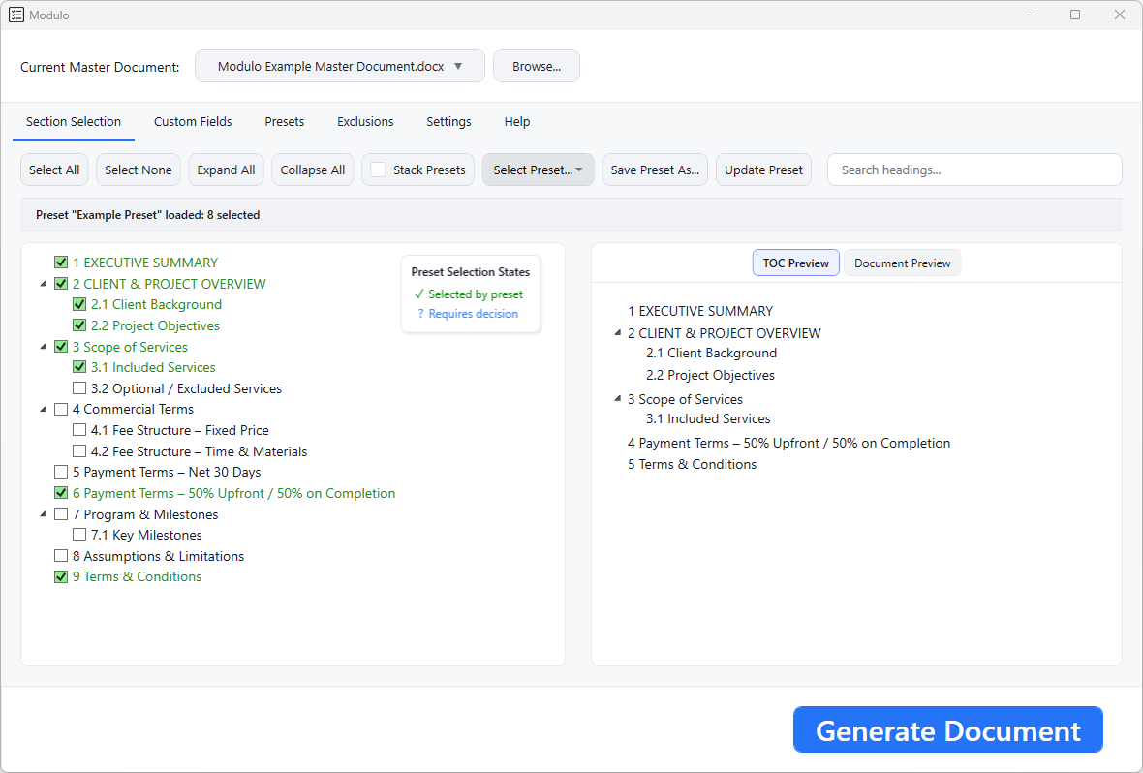Click Save Preset As... button
This screenshot has width=1143, height=773.
655,170
